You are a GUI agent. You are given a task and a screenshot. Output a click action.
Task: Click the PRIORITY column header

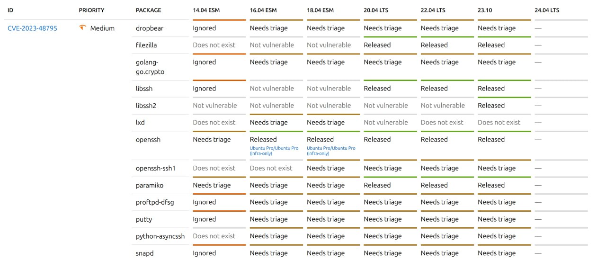pos(91,10)
